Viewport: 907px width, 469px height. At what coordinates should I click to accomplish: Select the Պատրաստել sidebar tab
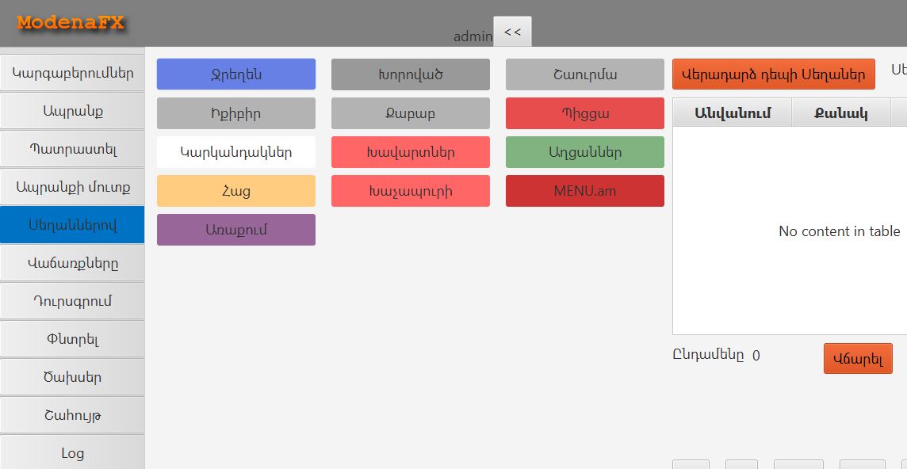tap(72, 149)
